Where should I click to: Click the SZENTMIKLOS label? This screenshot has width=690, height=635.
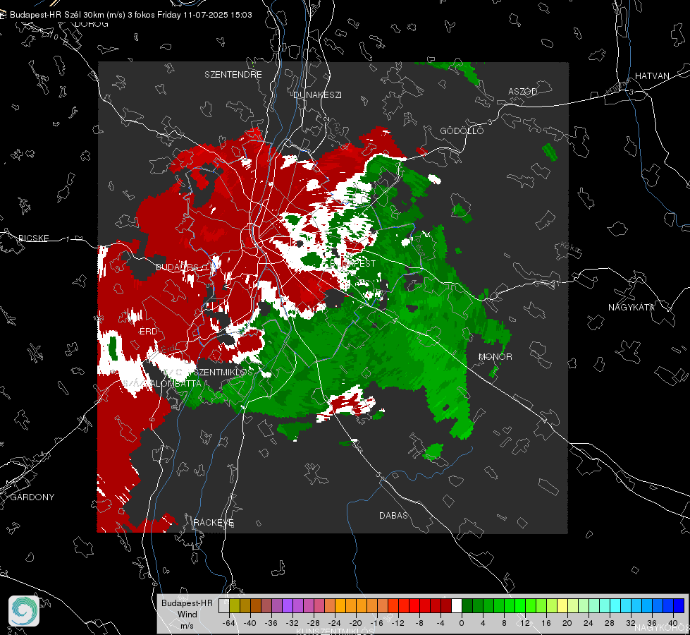224,372
